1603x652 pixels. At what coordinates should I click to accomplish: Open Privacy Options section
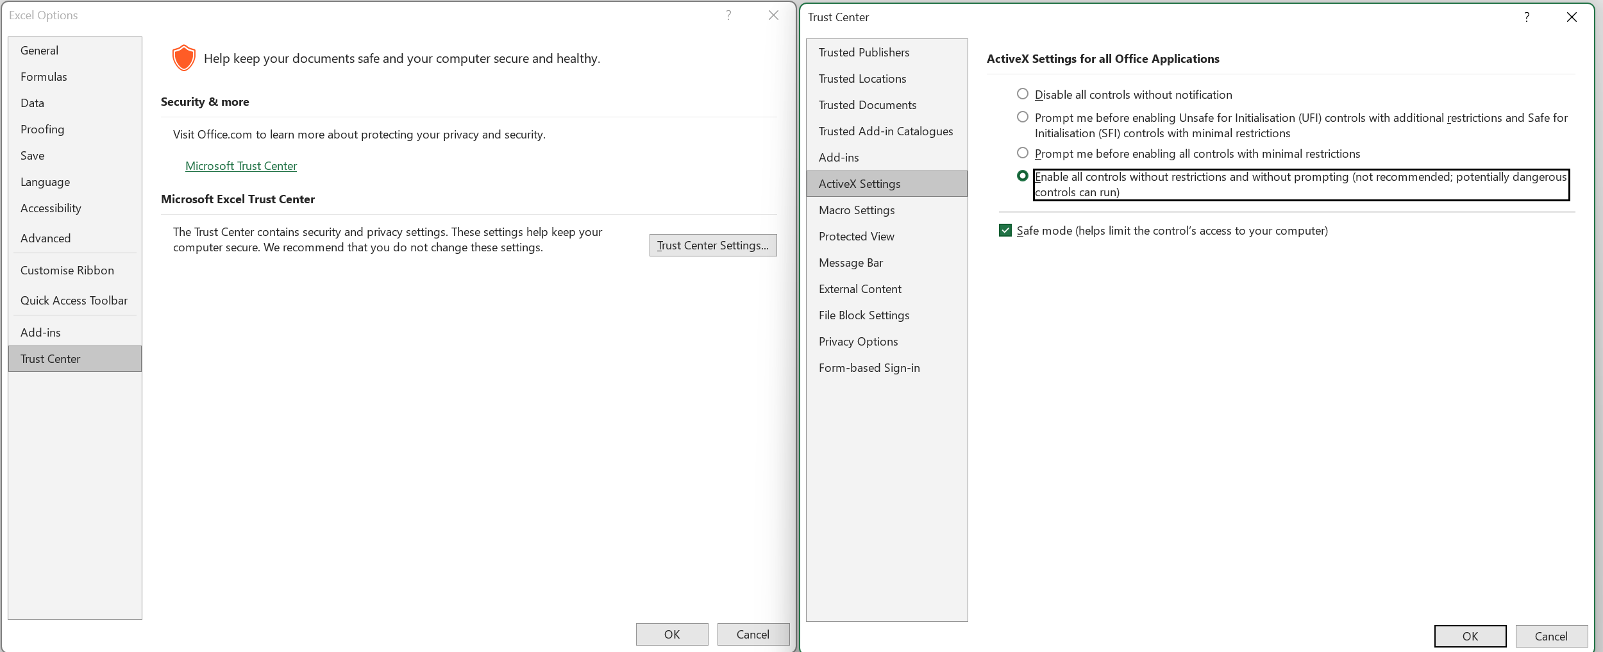886,342
